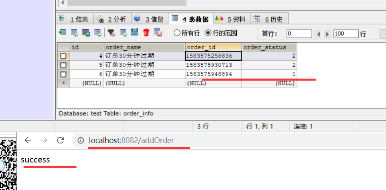This screenshot has height=190, width=386.
Task: Check the checkbox for row with id 4
Action: coord(63,56)
